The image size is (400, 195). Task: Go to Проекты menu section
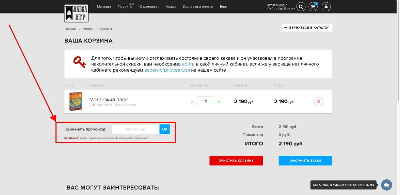(x=125, y=6)
